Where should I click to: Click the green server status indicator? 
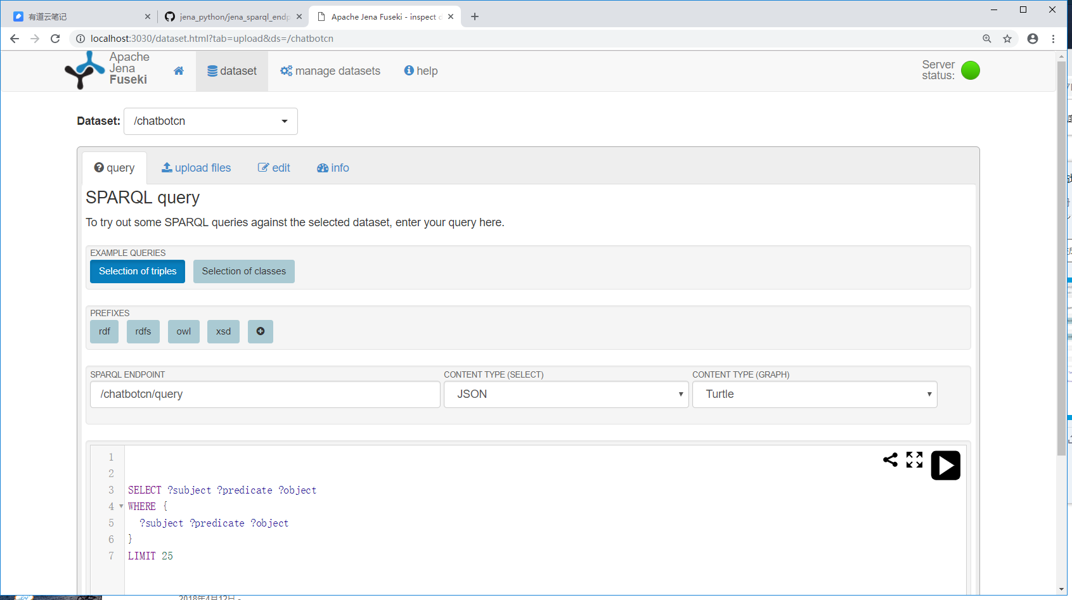point(970,70)
